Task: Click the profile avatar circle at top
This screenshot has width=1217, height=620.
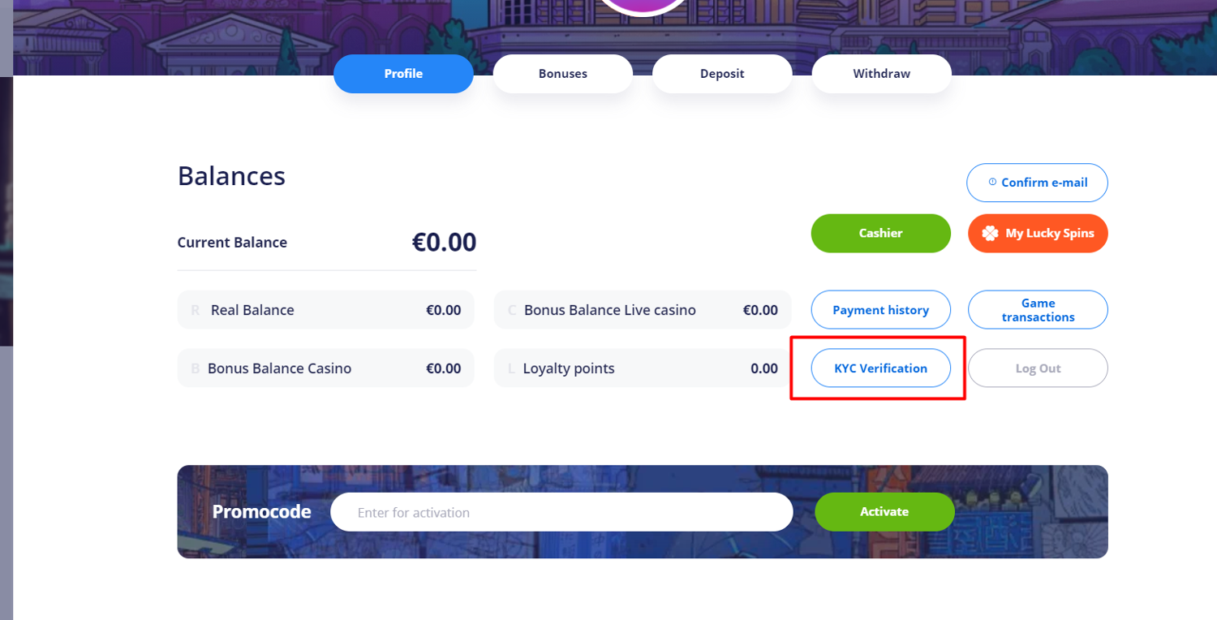Action: (x=643, y=6)
